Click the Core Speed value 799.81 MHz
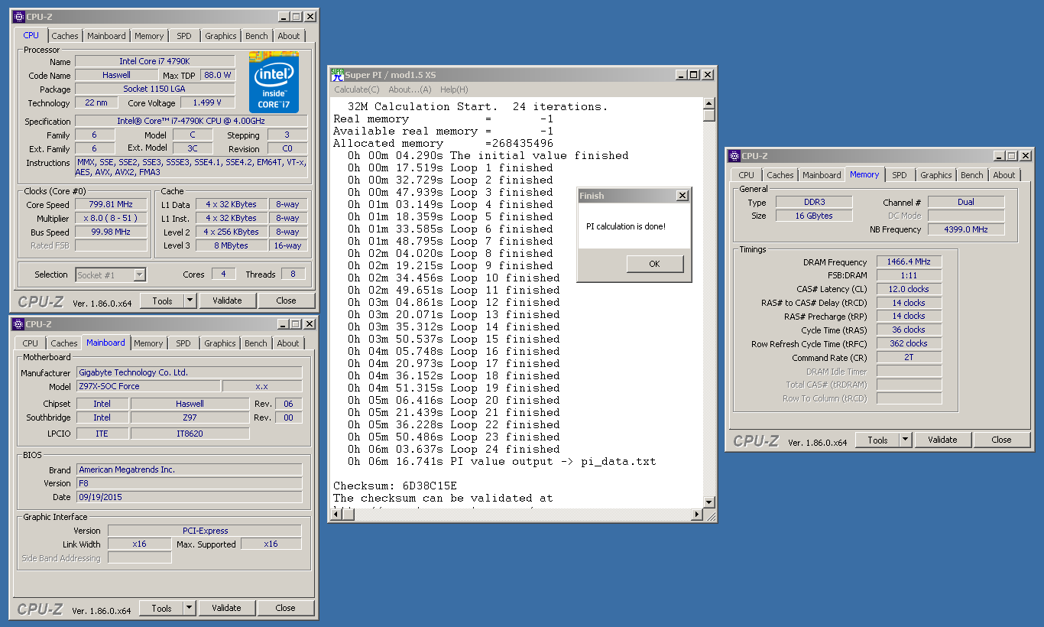The image size is (1044, 627). click(111, 205)
